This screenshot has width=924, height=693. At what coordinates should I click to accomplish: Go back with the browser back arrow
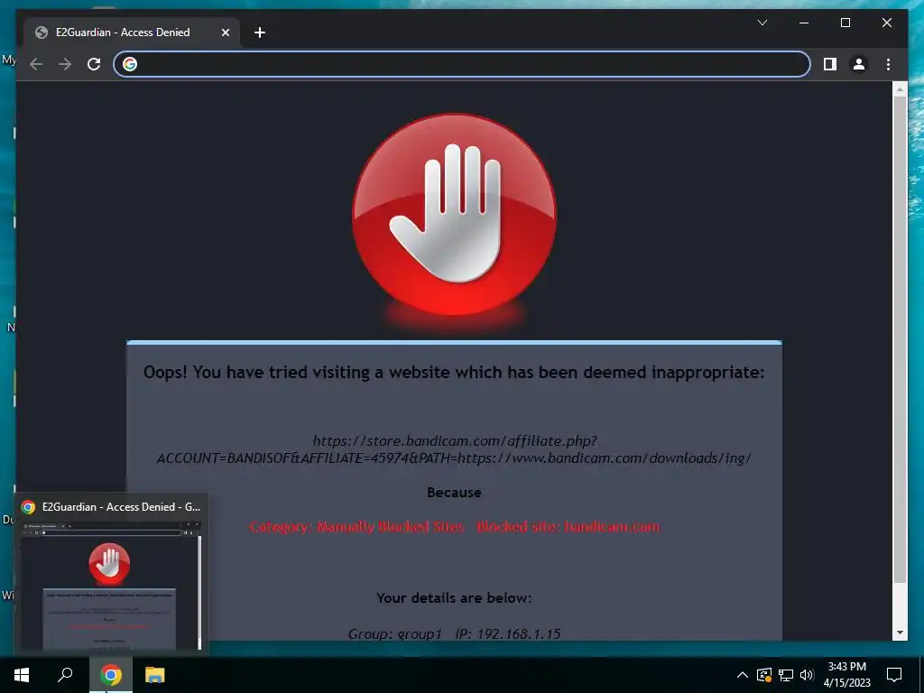tap(36, 64)
